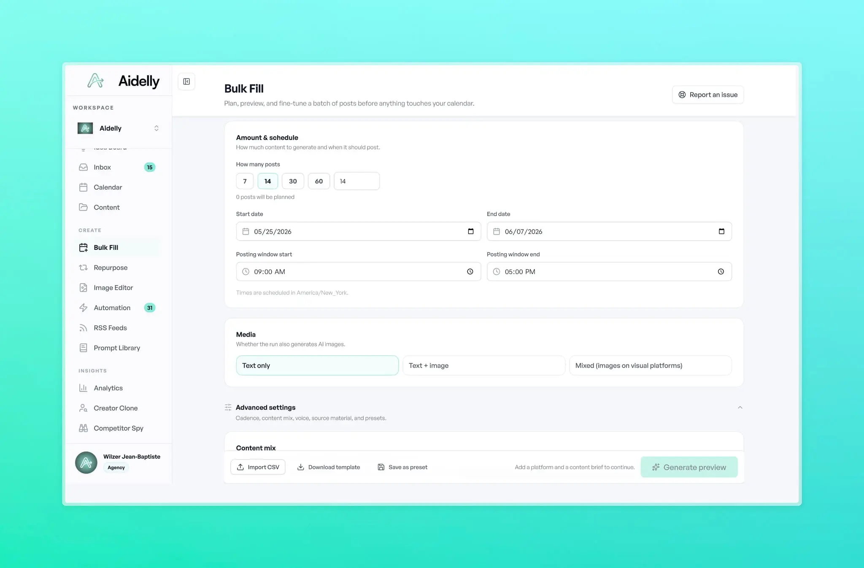Click Posting window end field 05:00 PM
This screenshot has height=568, width=864.
(x=609, y=271)
